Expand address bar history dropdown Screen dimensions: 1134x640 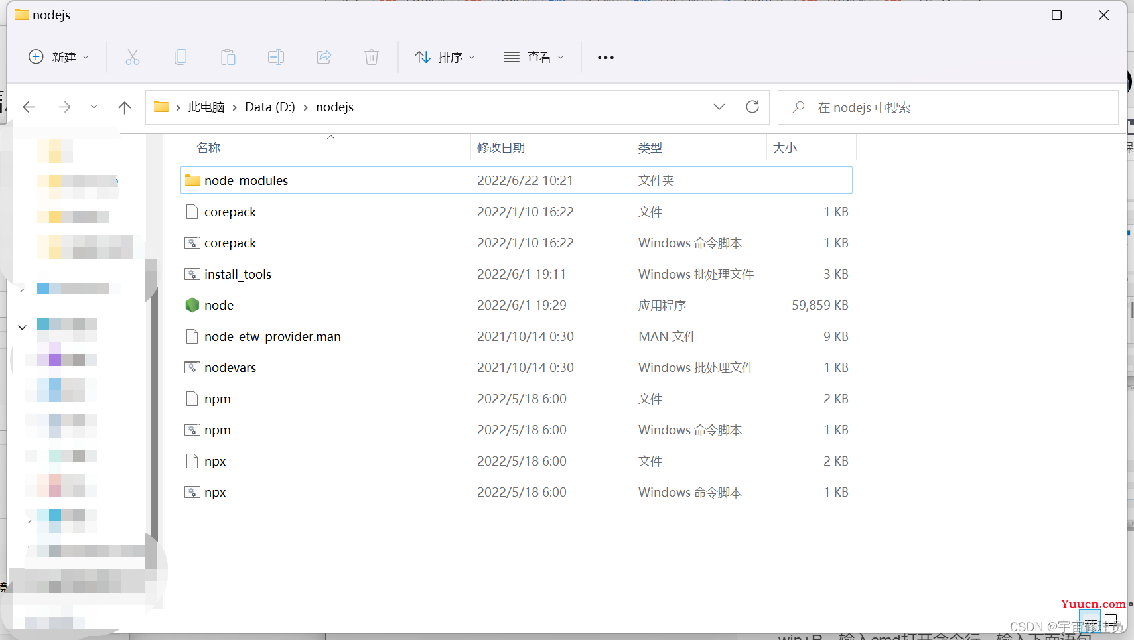pos(719,107)
